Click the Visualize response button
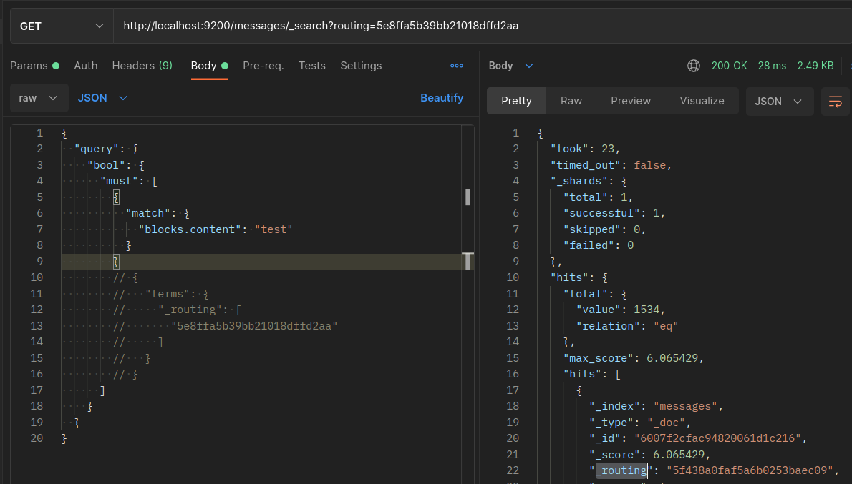This screenshot has height=484, width=852. click(702, 101)
